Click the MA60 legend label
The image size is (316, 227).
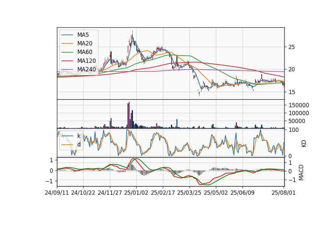pos(85,52)
